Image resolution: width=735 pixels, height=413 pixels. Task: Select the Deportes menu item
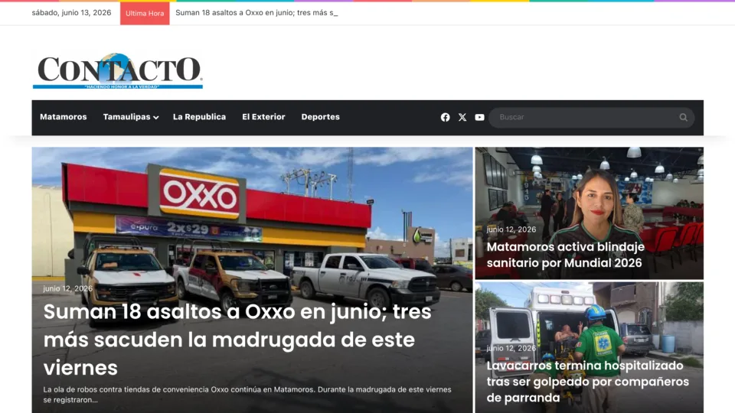(320, 117)
